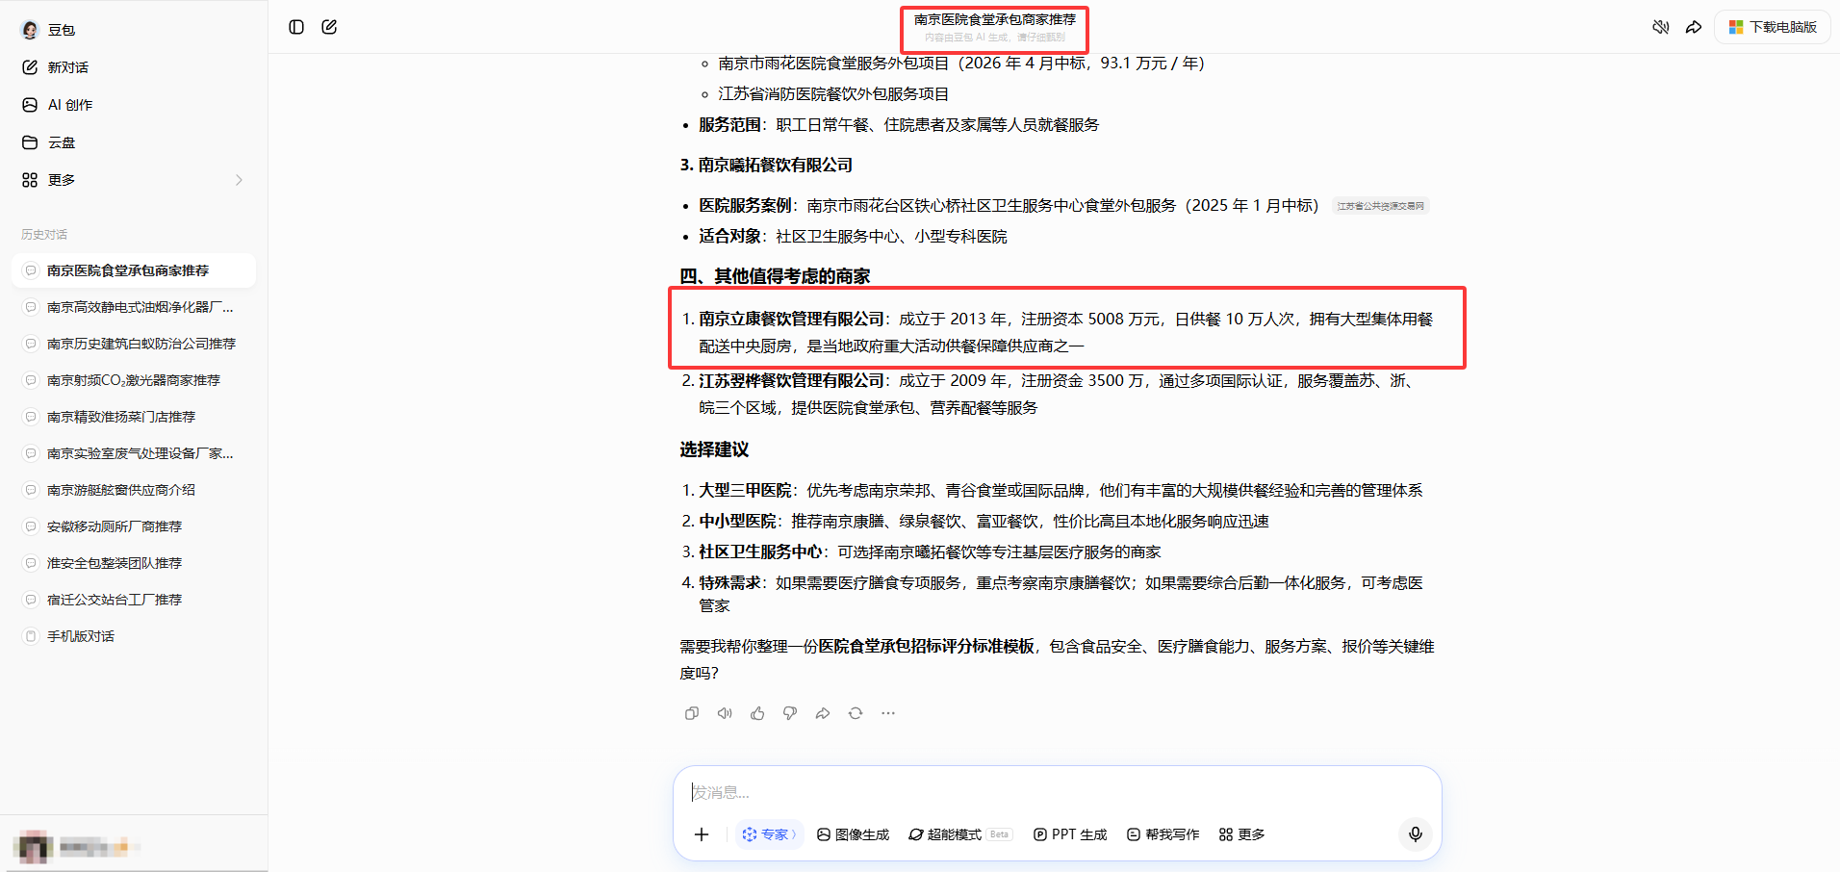The width and height of the screenshot is (1840, 872).
Task: Enable 超能模式 Beta
Action: 960,834
